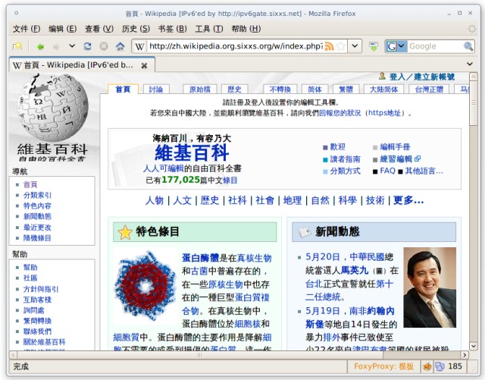Click inside the Google search field
This screenshot has width=485, height=380.
point(434,46)
